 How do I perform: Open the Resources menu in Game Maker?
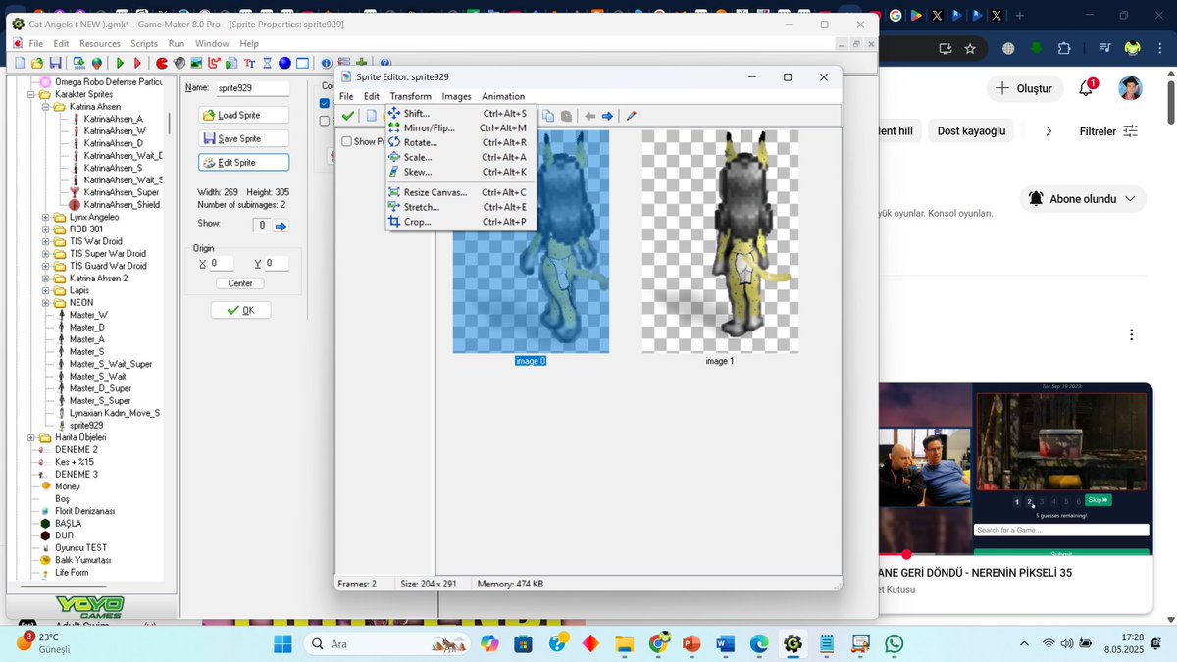pyautogui.click(x=100, y=43)
